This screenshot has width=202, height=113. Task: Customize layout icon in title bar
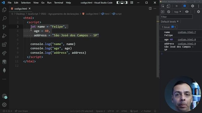(132, 3)
